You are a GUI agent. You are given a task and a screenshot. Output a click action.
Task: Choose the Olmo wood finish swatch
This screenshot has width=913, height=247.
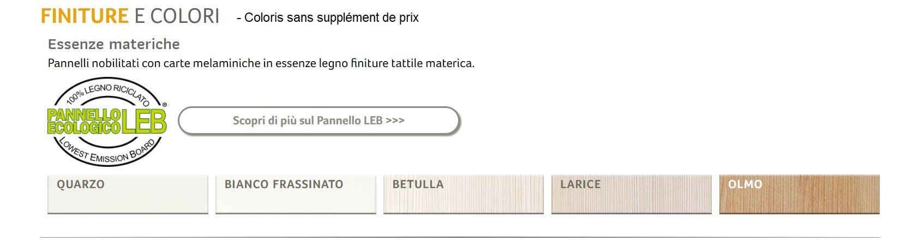click(x=800, y=194)
